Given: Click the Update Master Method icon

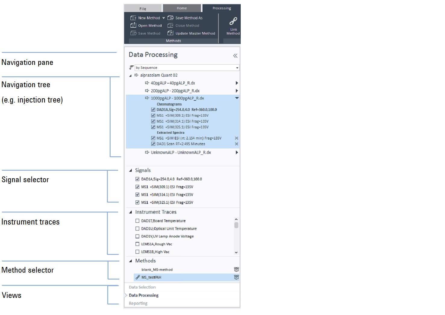Looking at the screenshot, I should pyautogui.click(x=171, y=33).
